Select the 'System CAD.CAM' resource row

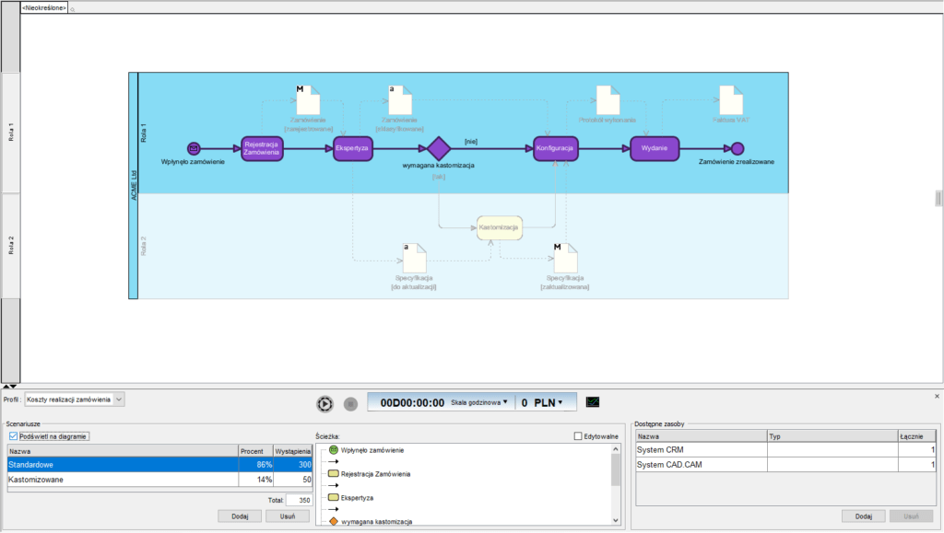click(x=785, y=465)
